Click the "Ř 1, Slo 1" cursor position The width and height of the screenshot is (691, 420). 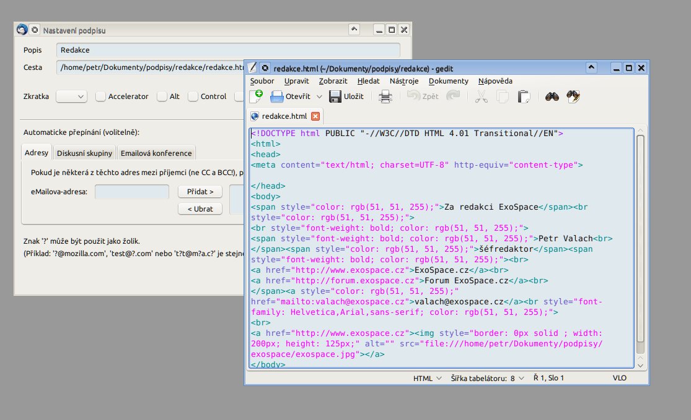tap(548, 378)
